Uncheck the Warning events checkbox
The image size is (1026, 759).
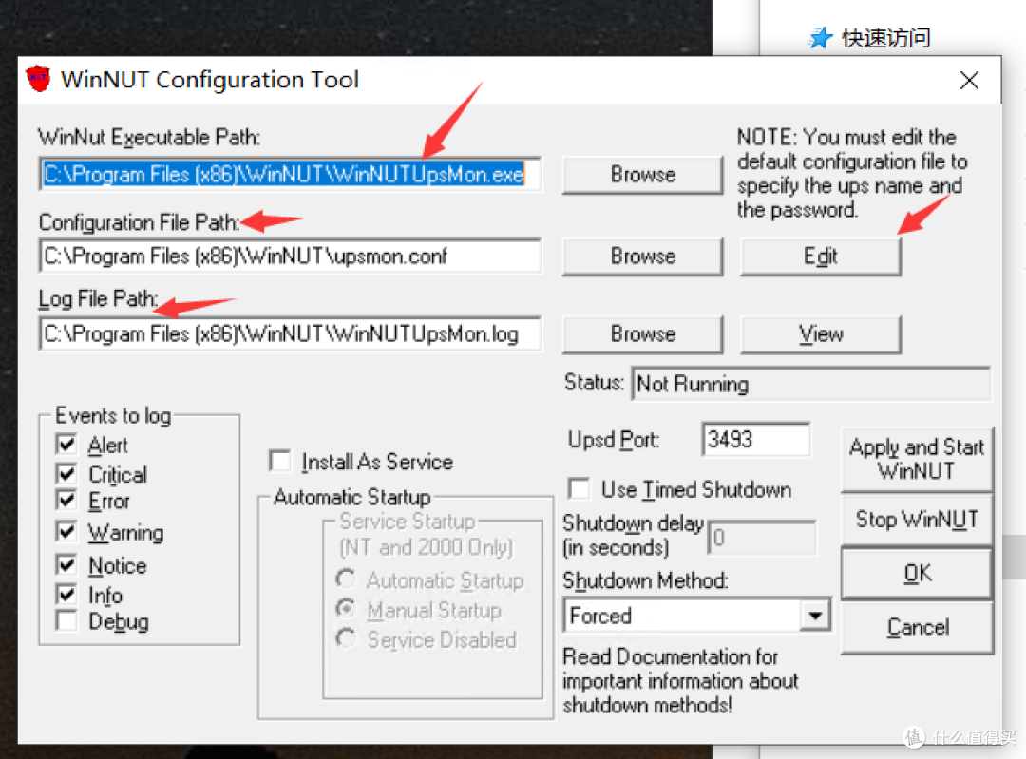click(66, 533)
